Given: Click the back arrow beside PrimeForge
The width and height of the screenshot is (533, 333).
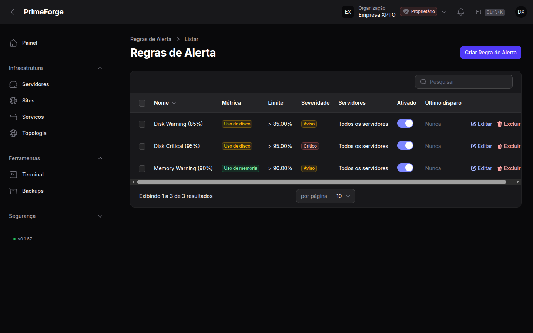Looking at the screenshot, I should [13, 12].
